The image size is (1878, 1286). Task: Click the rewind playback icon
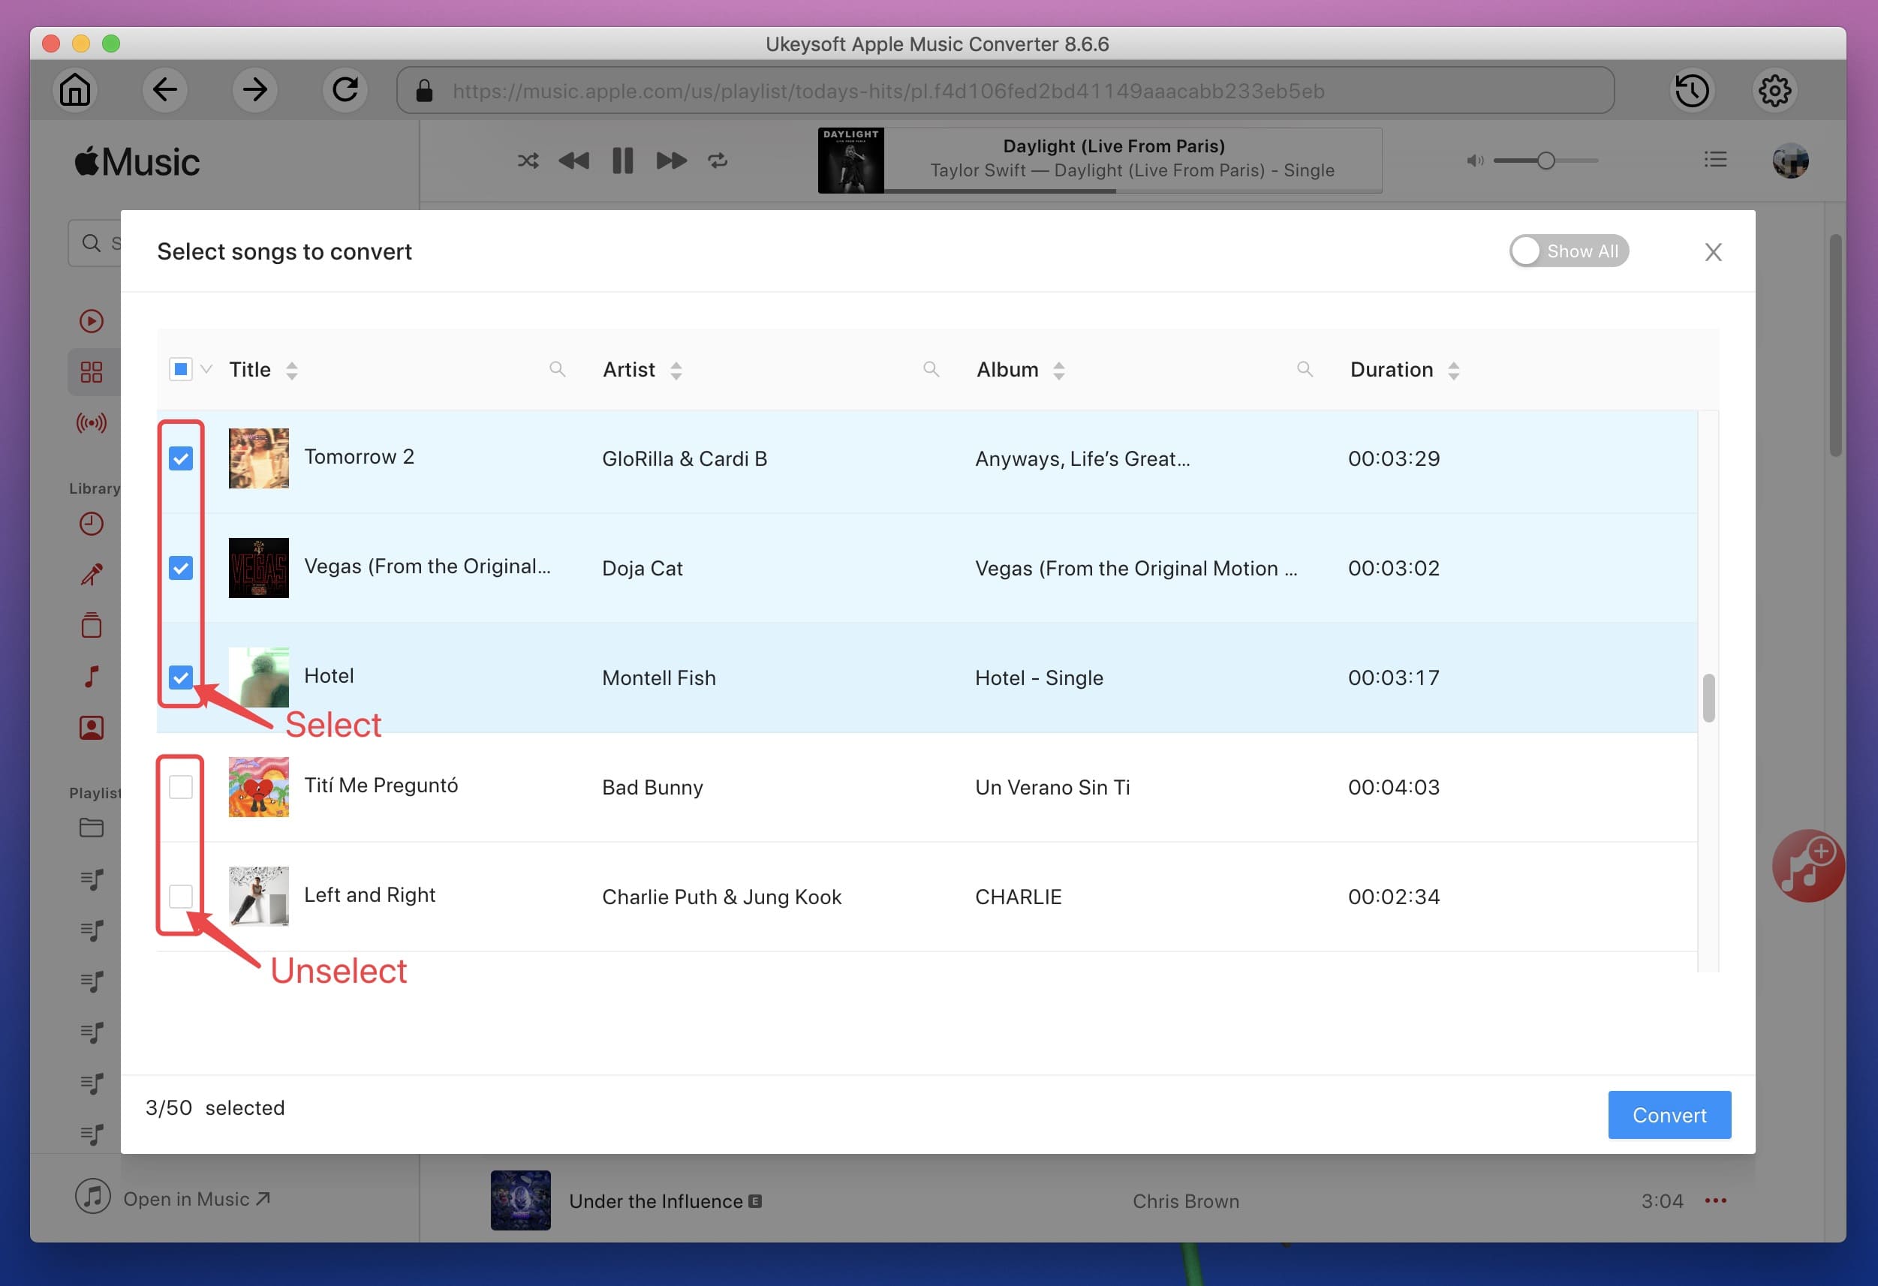coord(575,158)
